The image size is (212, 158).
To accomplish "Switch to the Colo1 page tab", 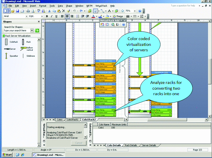I will point(60,120).
